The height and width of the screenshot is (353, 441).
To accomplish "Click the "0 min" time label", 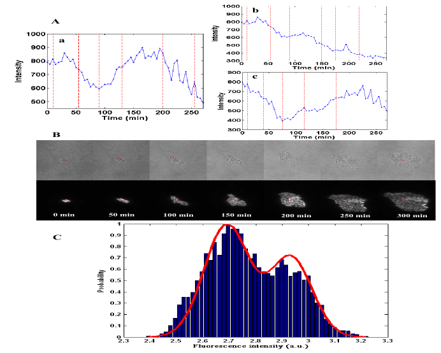I will [64, 215].
